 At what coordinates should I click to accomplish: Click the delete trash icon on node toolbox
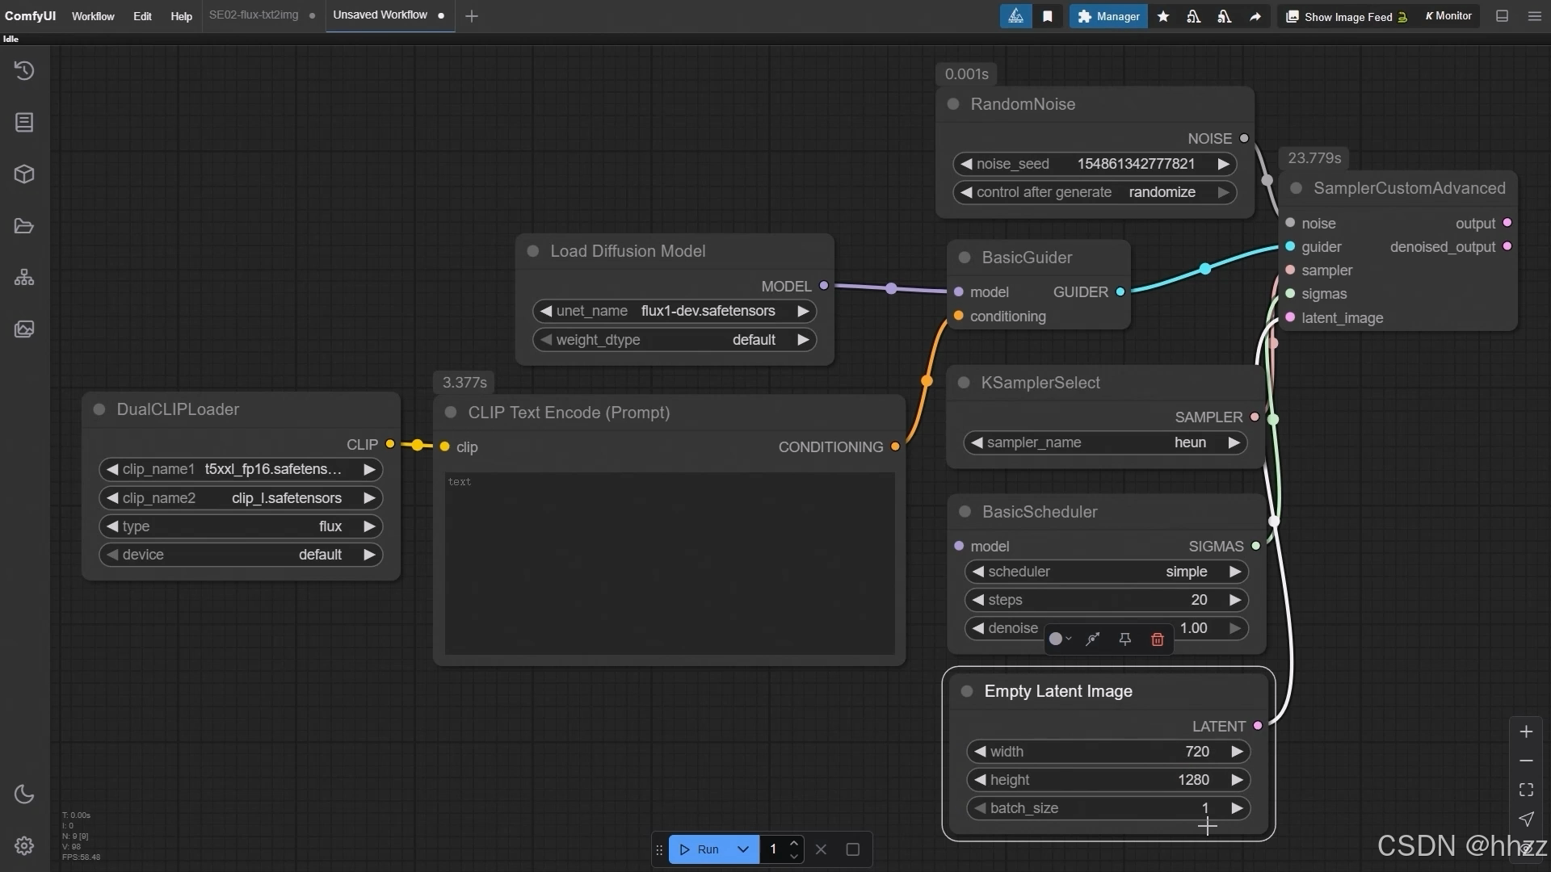coord(1157,639)
